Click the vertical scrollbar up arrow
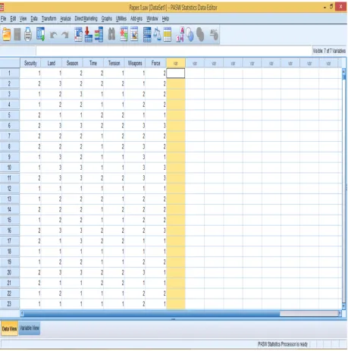This screenshot has height=351, width=348. point(343,72)
